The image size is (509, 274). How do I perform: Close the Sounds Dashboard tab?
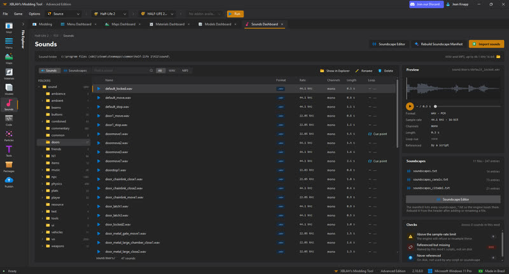[282, 24]
